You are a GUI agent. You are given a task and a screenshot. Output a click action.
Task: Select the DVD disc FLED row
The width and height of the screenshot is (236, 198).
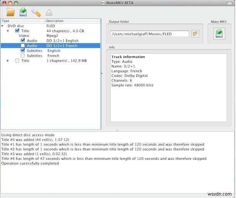[51, 26]
